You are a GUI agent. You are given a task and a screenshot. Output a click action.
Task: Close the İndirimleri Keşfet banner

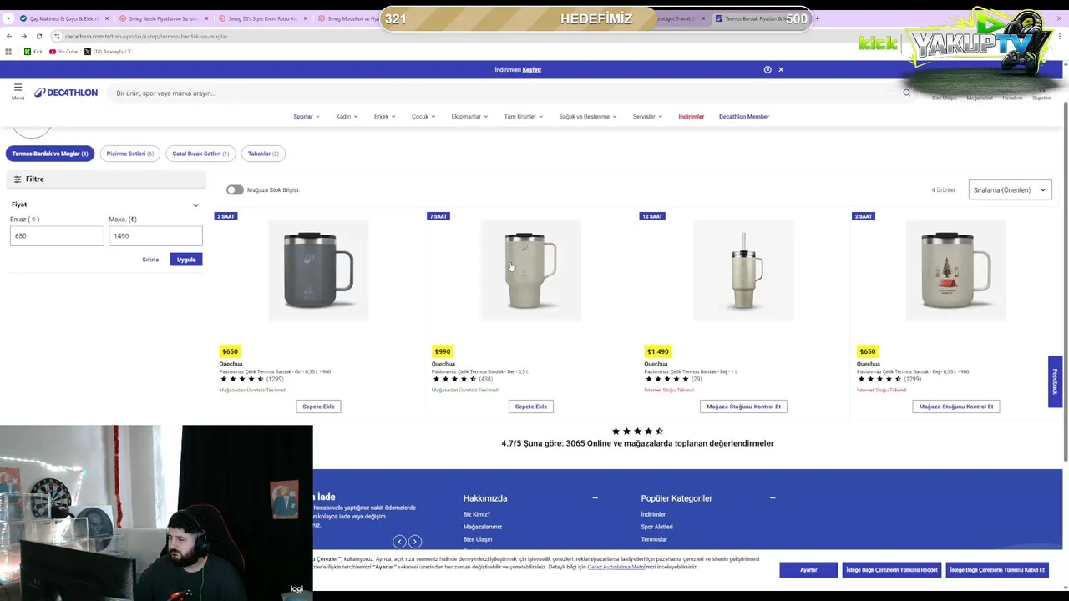781,69
